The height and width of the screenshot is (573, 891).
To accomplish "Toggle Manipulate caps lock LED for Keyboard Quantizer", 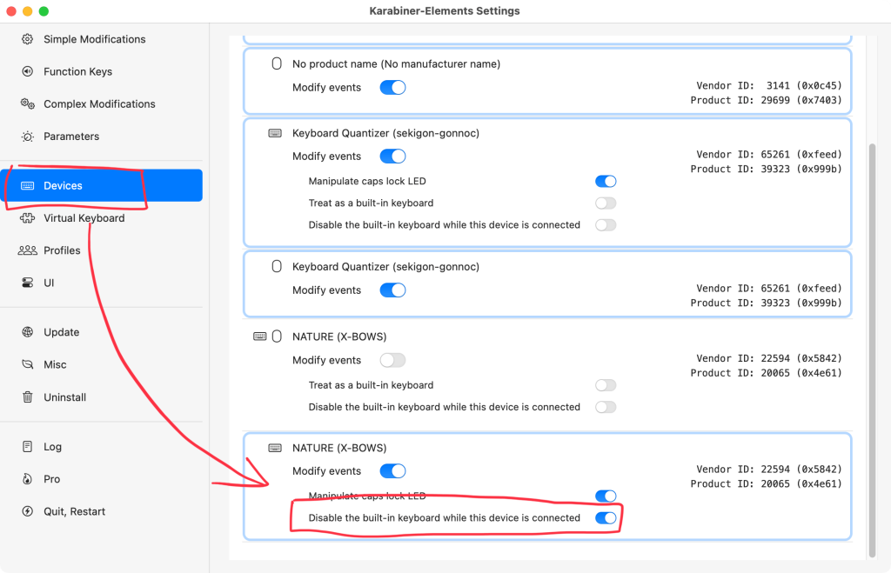I will coord(606,181).
